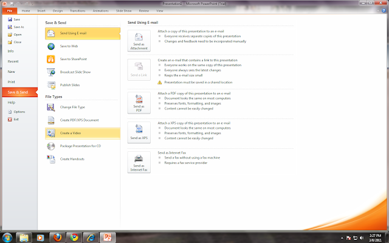
Task: Open the New backstage section
Action: tap(20, 72)
